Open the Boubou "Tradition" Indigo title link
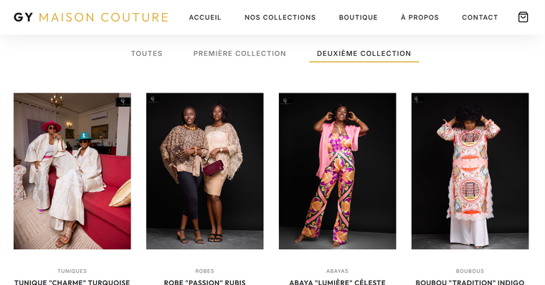This screenshot has height=285, width=545. pos(470,282)
